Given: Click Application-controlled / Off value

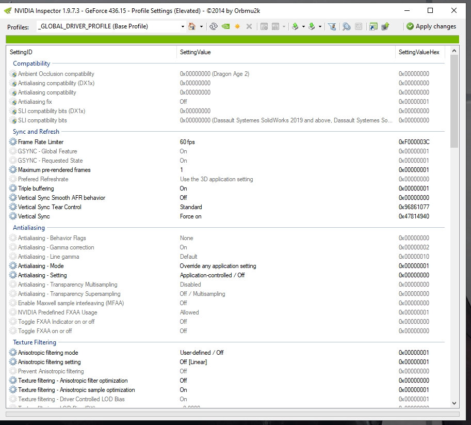Looking at the screenshot, I should [212, 276].
